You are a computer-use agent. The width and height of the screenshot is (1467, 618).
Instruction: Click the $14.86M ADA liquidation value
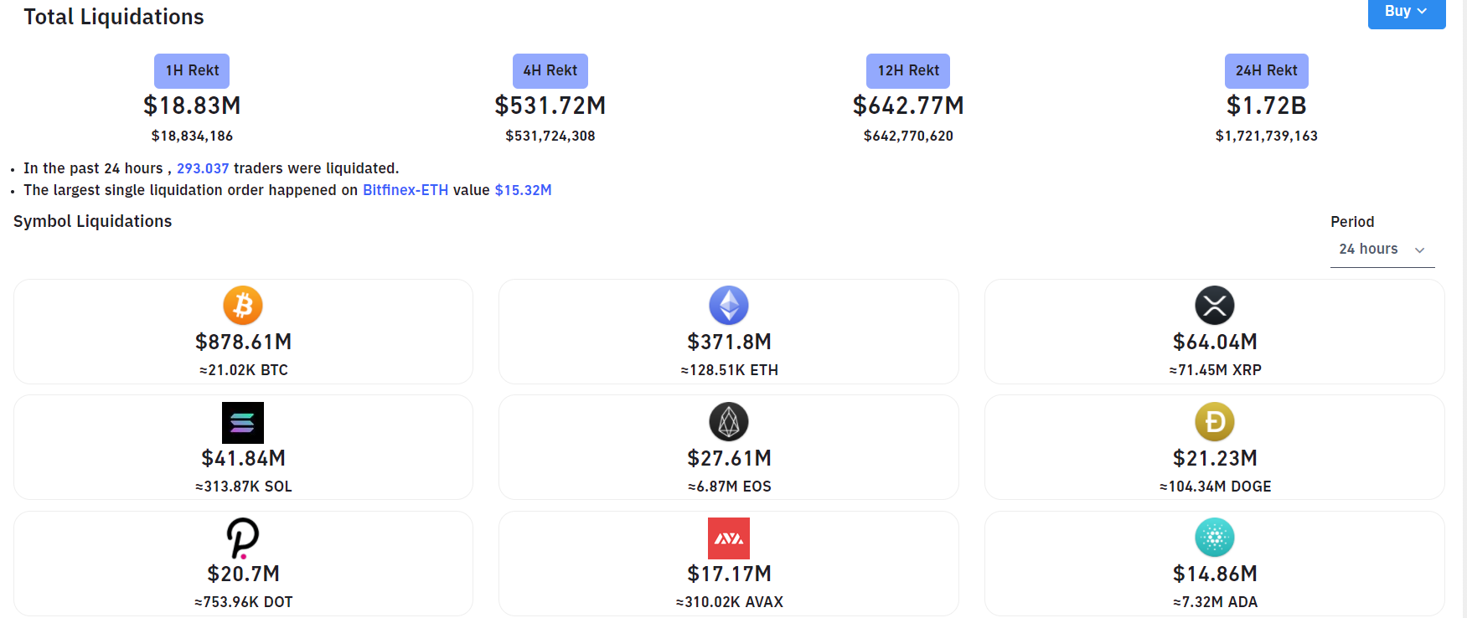1215,574
